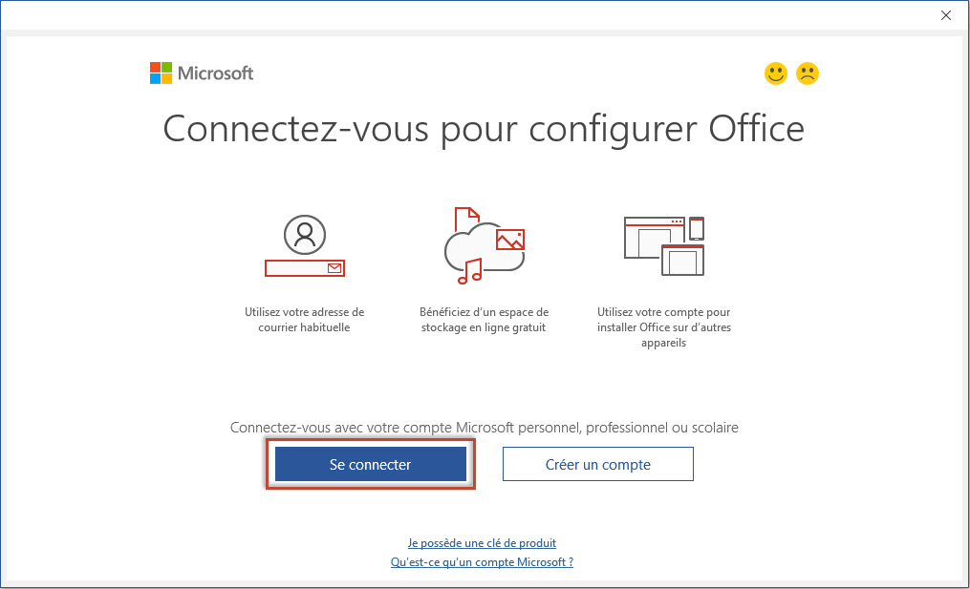970x589 pixels.
Task: Click the red document icon above cloud
Action: pos(467,219)
